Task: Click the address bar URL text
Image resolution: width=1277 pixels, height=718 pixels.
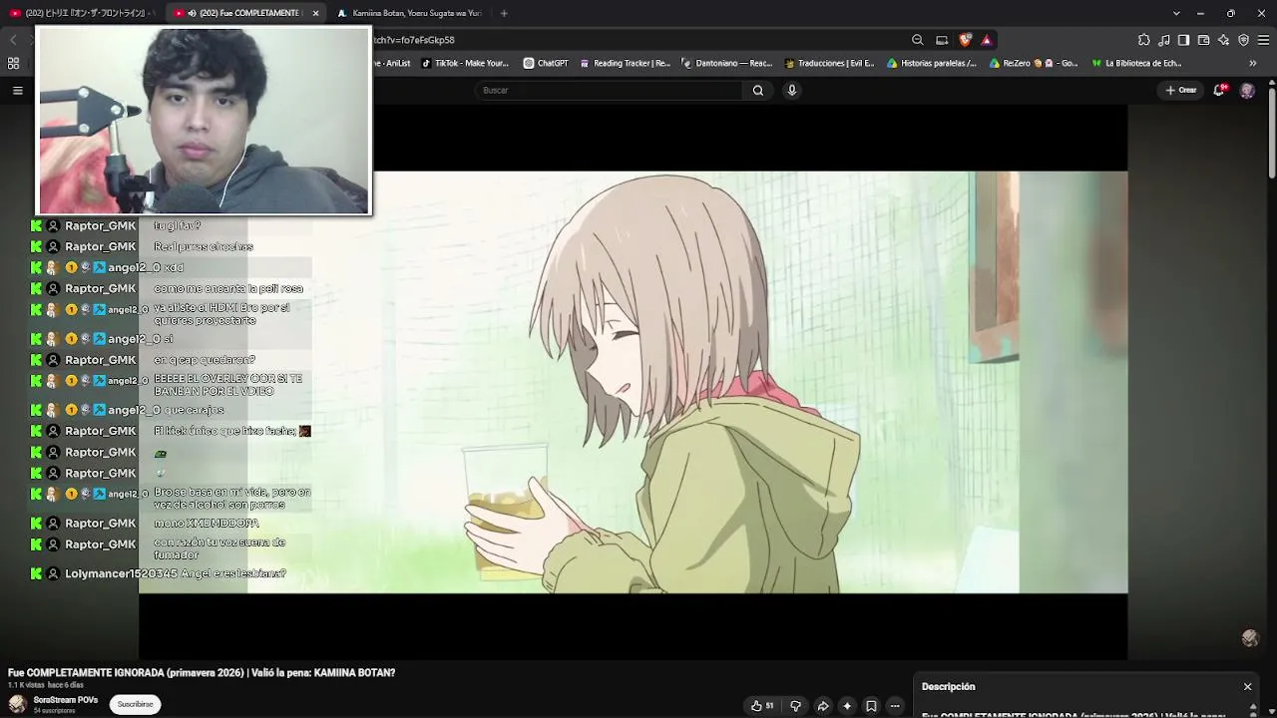Action: 414,40
